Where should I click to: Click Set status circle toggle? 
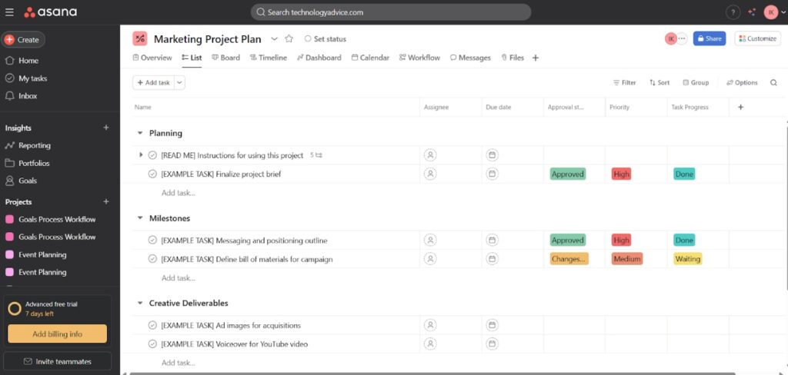(308, 38)
